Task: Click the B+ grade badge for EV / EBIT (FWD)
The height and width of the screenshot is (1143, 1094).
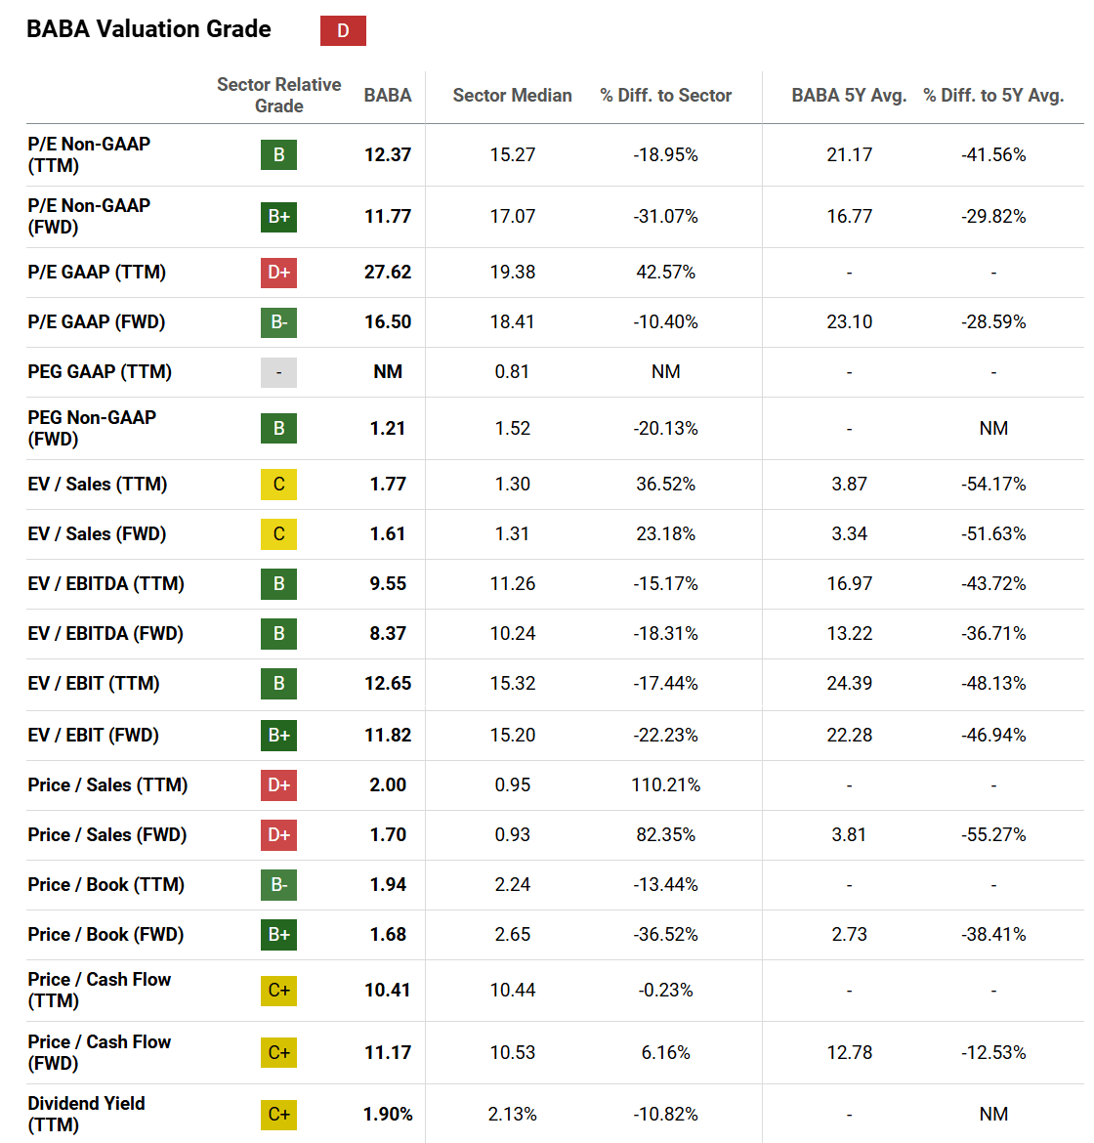Action: coord(278,736)
